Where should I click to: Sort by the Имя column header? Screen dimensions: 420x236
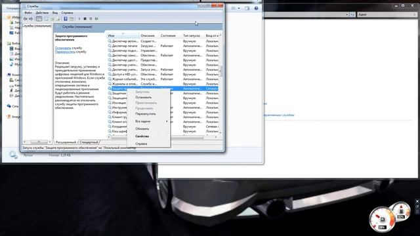(123, 35)
